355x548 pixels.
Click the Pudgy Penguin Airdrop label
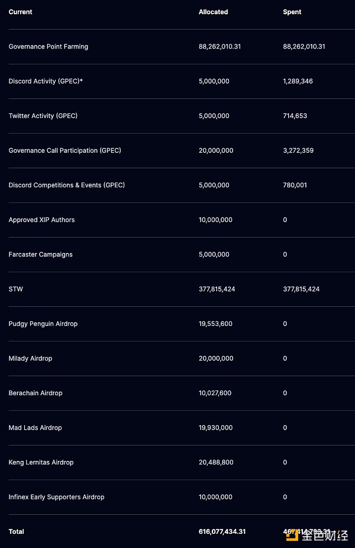click(x=43, y=324)
